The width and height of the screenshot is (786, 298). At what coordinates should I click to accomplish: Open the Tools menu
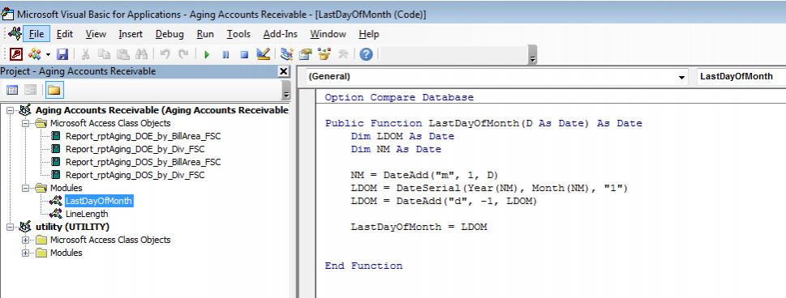coord(238,34)
